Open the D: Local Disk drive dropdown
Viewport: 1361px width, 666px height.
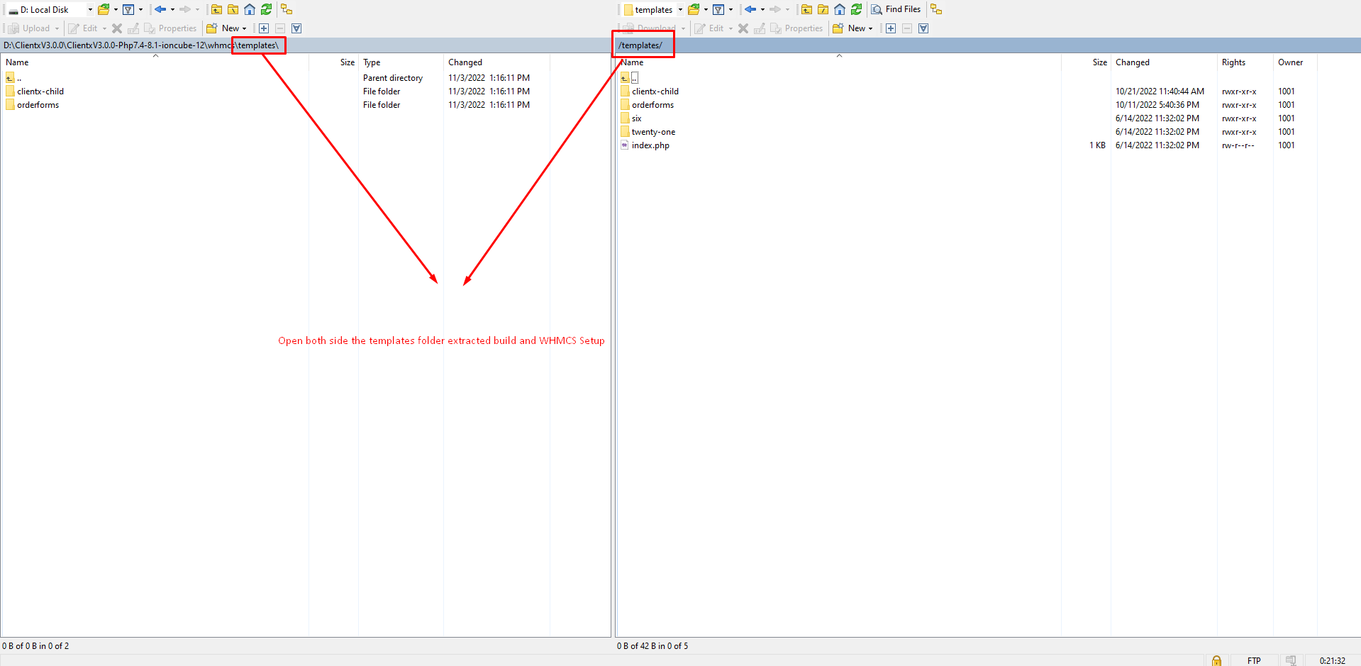[90, 10]
